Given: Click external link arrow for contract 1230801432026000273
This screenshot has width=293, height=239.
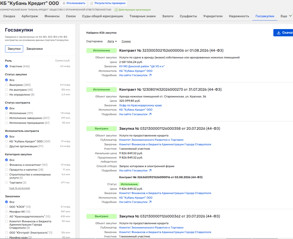Looking at the screenshot, I should coord(150,114).
